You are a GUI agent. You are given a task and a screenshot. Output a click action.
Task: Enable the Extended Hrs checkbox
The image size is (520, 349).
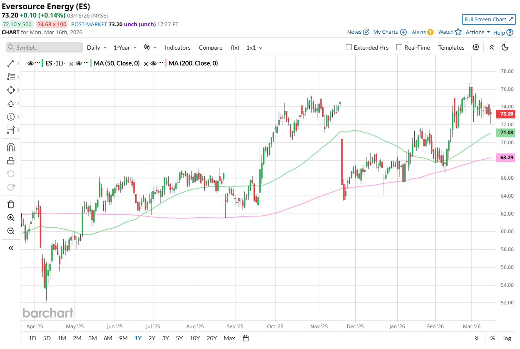(349, 48)
